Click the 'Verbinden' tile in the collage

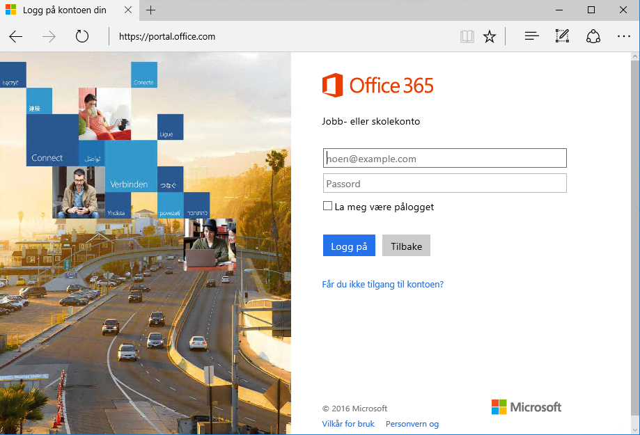point(131,166)
